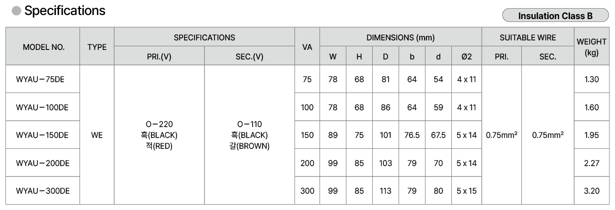Click the gray bullet beside Specifications
This screenshot has width=615, height=210.
pyautogui.click(x=16, y=11)
